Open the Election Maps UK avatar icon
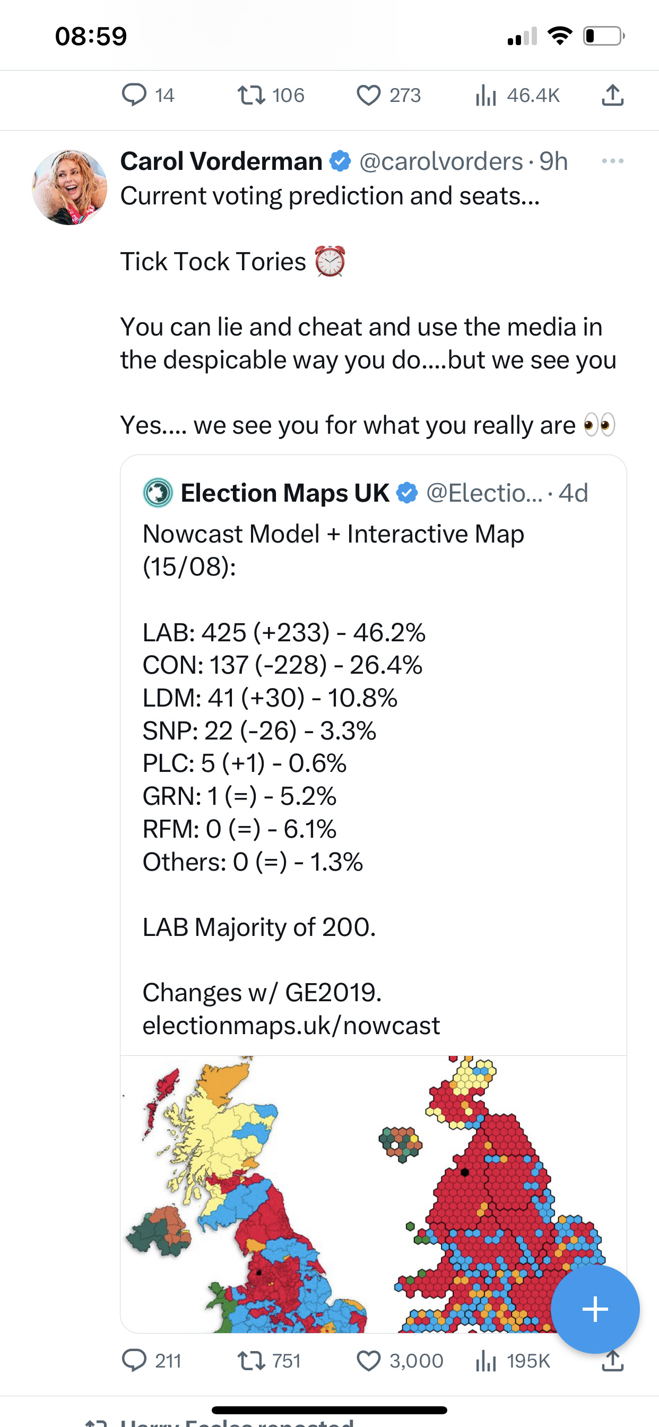The width and height of the screenshot is (659, 1427). (x=158, y=493)
